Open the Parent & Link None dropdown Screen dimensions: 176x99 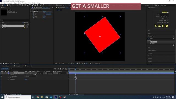point(62,73)
